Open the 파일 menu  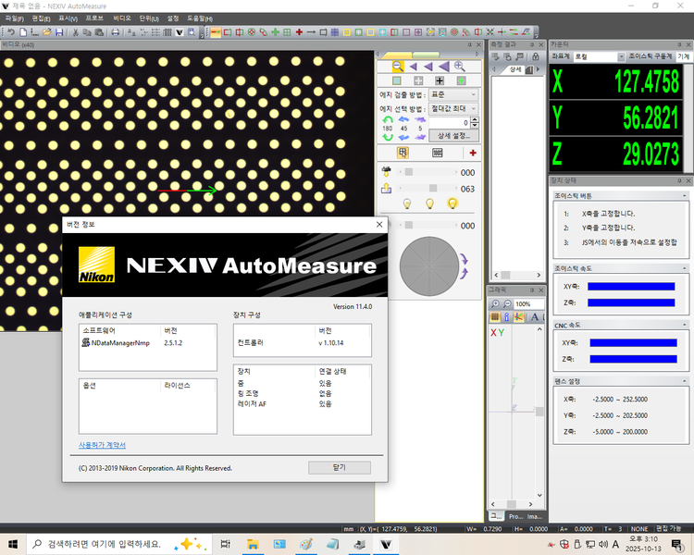tap(15, 18)
